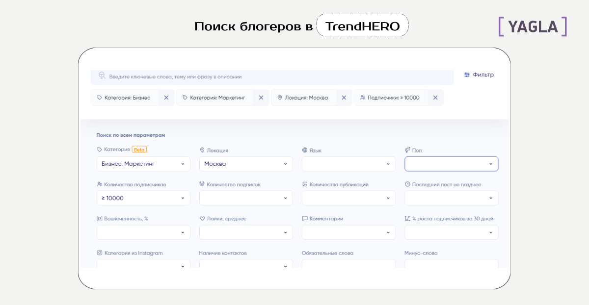
Task: Click the tag icon beside Категория label
Action: [100, 150]
